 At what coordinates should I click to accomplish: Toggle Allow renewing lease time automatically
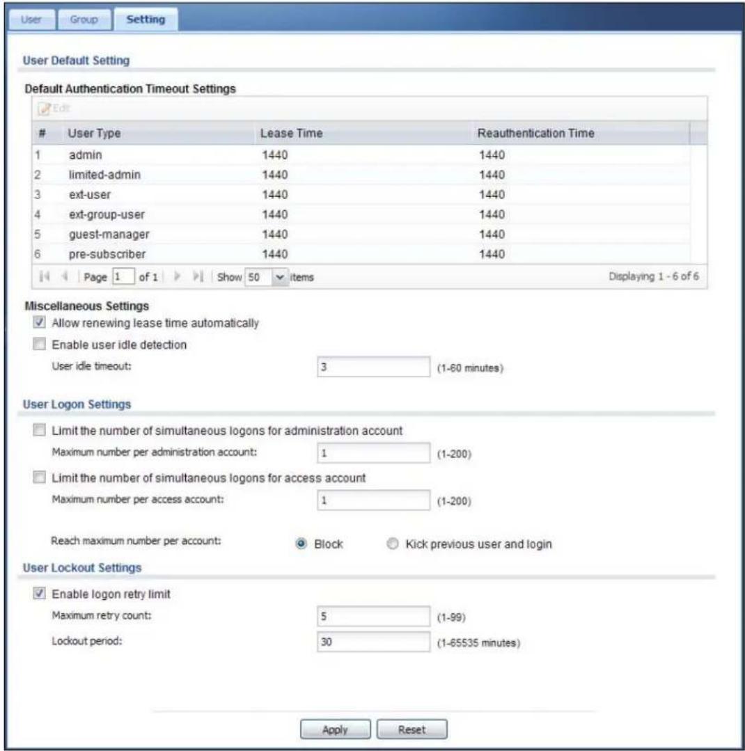[39, 322]
